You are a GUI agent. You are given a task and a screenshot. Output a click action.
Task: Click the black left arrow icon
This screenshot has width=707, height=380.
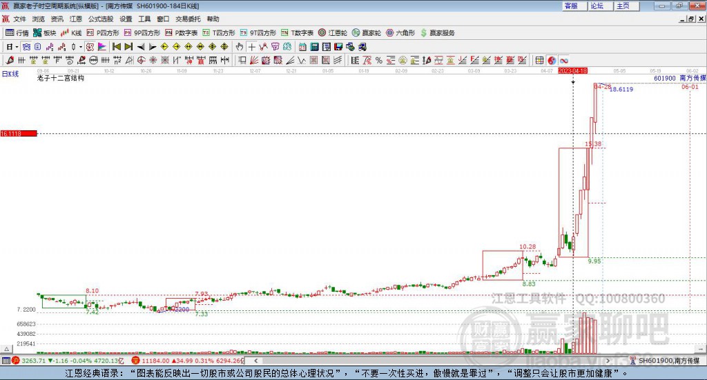click(x=141, y=47)
